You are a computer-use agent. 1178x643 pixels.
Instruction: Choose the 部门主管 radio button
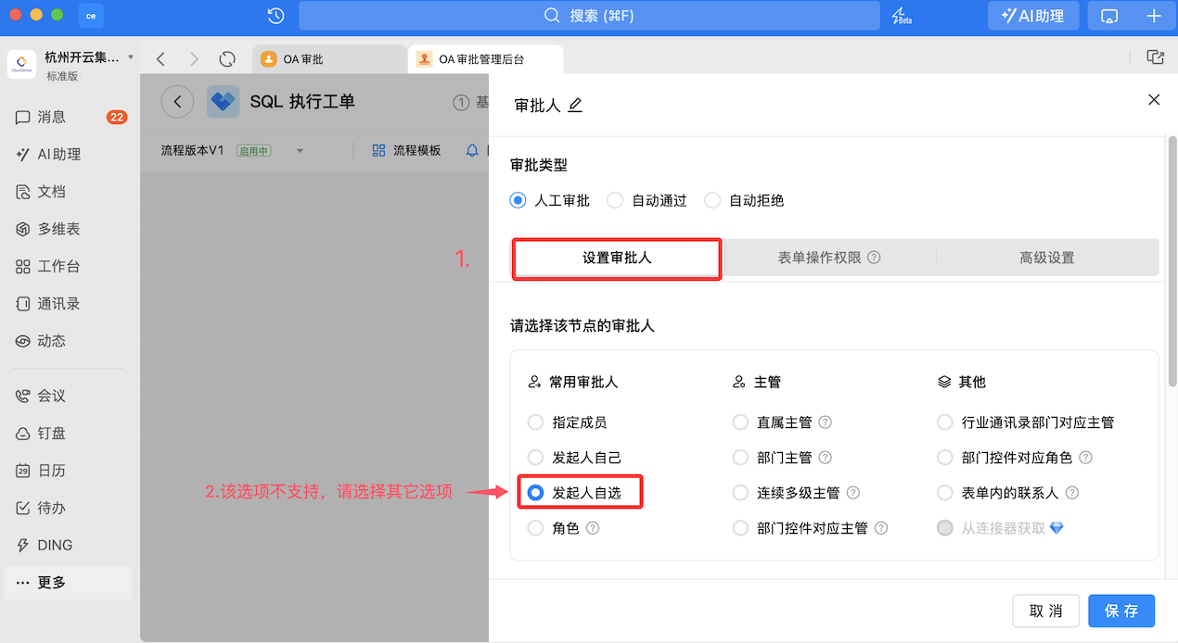coord(740,458)
